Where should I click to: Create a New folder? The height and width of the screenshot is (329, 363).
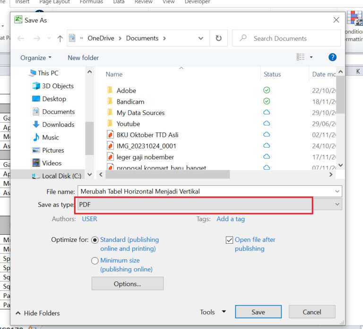tap(83, 58)
